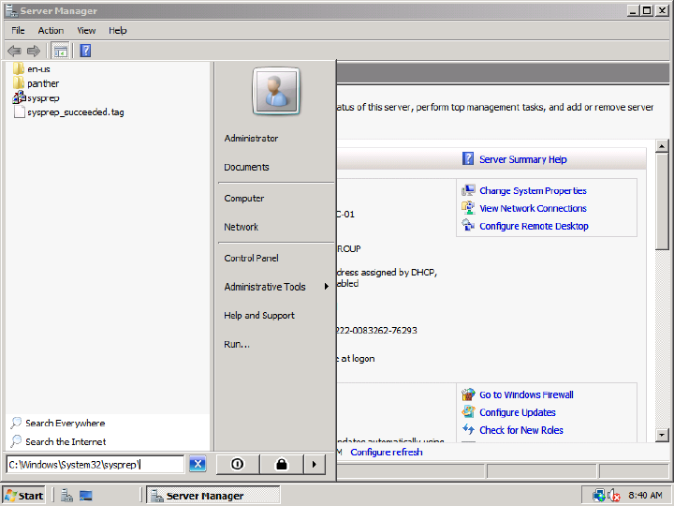
Task: Click Go to Windows Firewall link
Action: coord(526,394)
